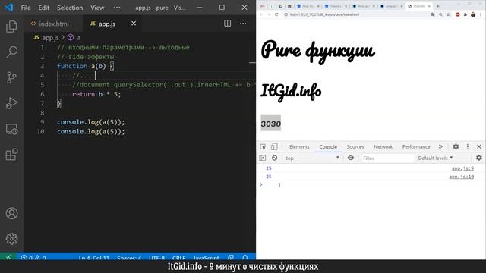Screen dimensions: 486x273
Task: Click the Chrome address bar
Action: [356, 14]
